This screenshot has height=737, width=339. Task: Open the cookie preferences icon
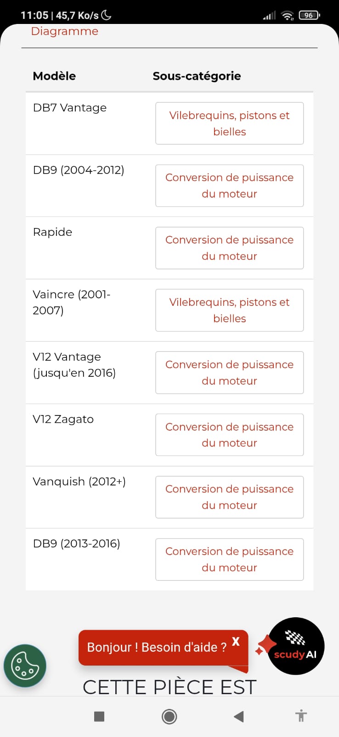pos(25,666)
